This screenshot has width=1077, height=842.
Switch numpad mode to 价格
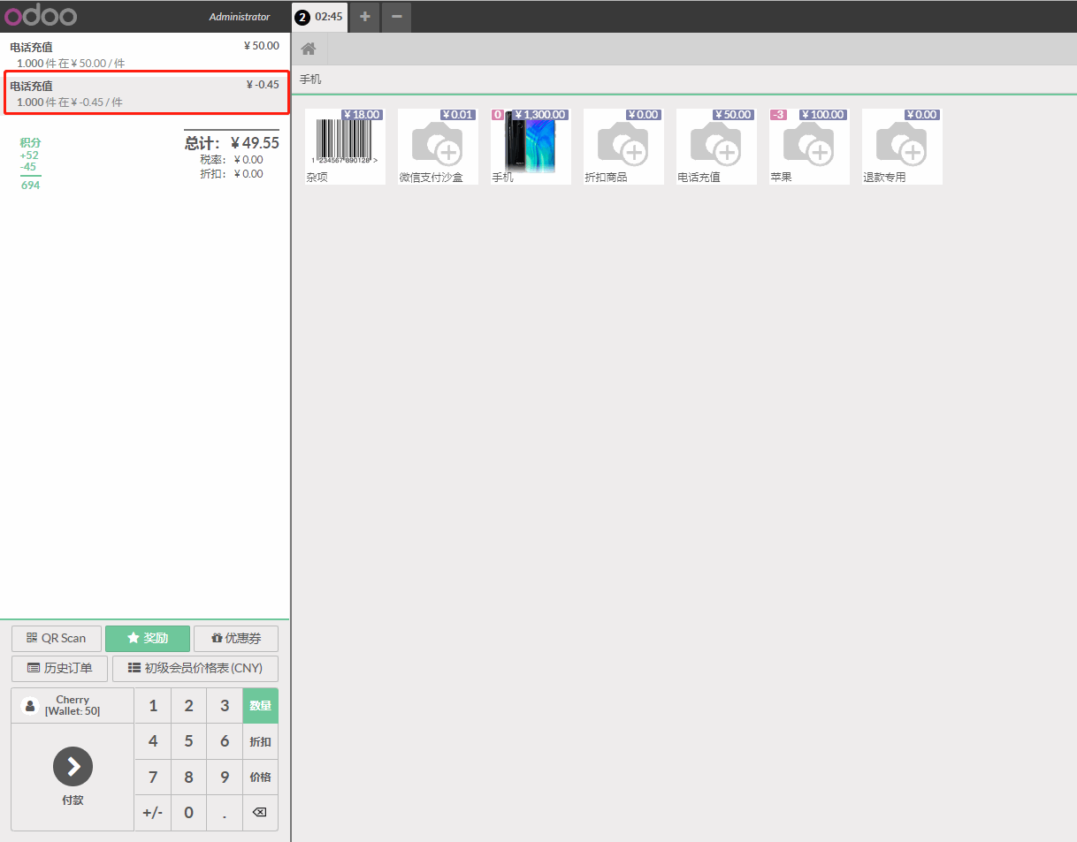click(260, 777)
